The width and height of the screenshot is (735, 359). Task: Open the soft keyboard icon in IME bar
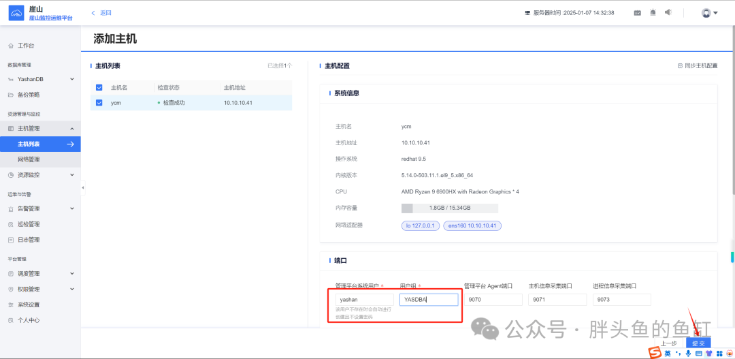point(698,353)
